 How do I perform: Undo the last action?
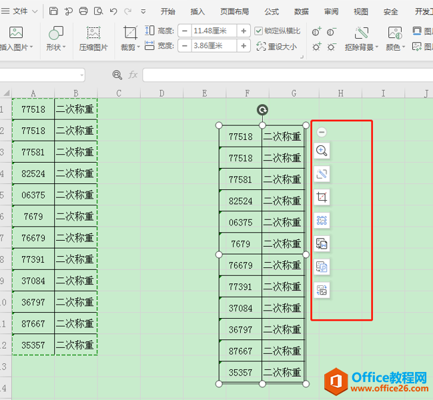(x=113, y=11)
